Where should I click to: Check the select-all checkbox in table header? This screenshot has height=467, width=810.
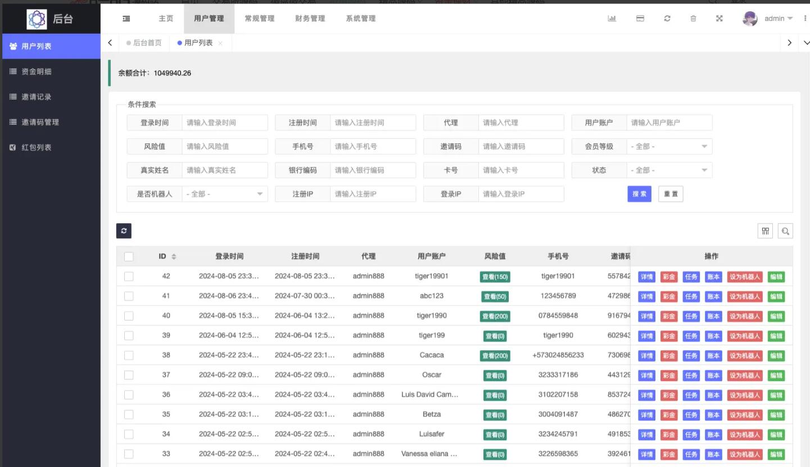129,256
